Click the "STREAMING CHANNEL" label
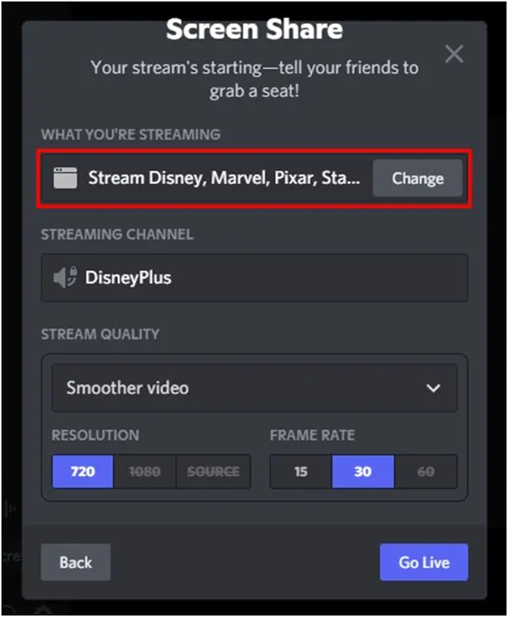This screenshot has width=508, height=617. pos(117,235)
